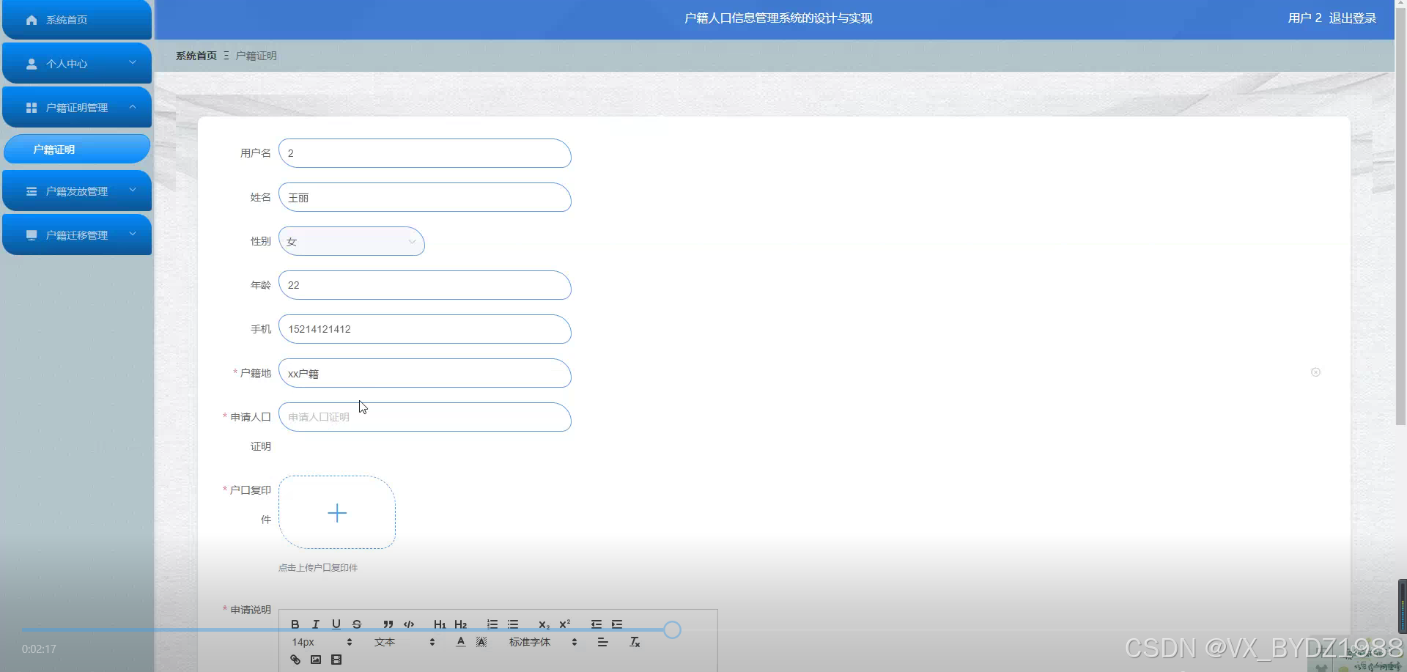This screenshot has width=1407, height=672.
Task: Toggle strikethrough formatting in the editor
Action: tap(356, 624)
